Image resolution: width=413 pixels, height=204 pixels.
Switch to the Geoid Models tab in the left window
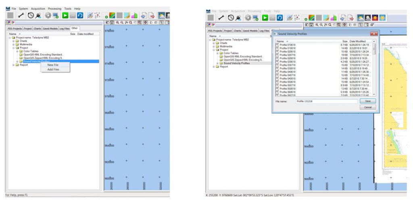(50, 29)
